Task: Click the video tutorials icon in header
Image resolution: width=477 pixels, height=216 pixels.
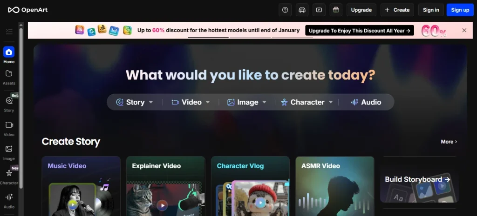Action: click(319, 10)
